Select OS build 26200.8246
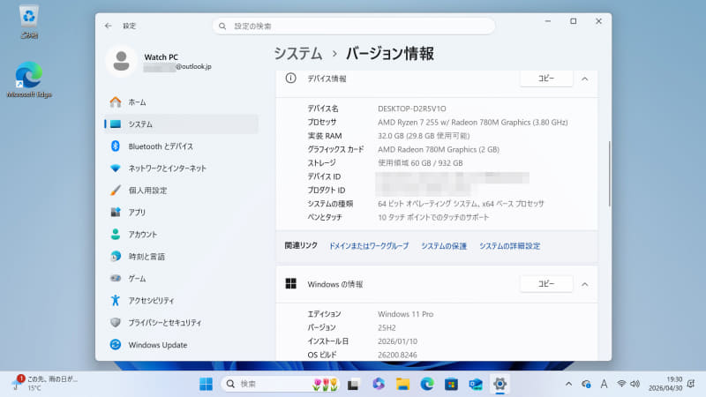The height and width of the screenshot is (397, 706). tap(398, 355)
